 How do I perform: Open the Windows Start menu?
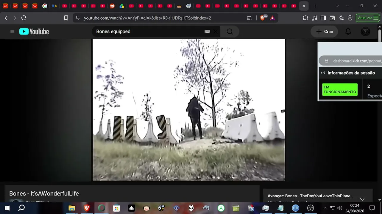(7, 208)
